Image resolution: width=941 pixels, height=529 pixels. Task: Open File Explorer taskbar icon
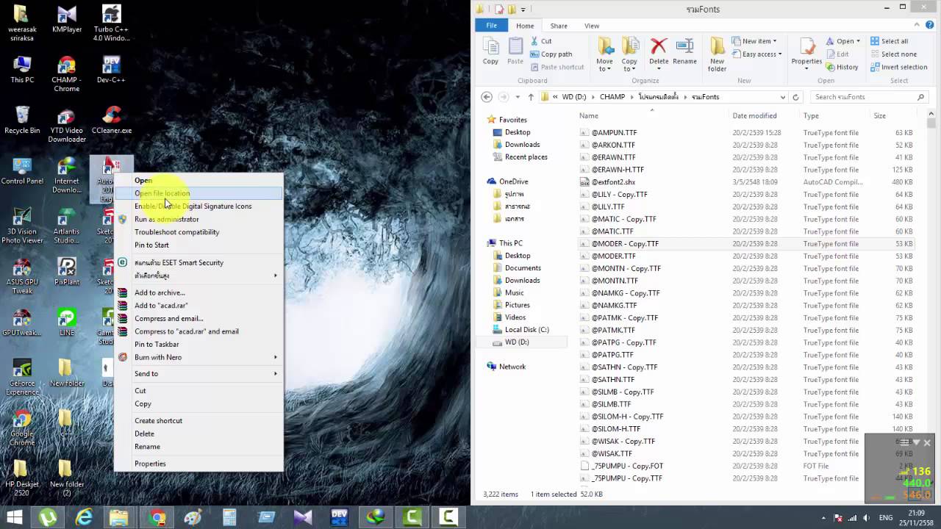coord(121,517)
